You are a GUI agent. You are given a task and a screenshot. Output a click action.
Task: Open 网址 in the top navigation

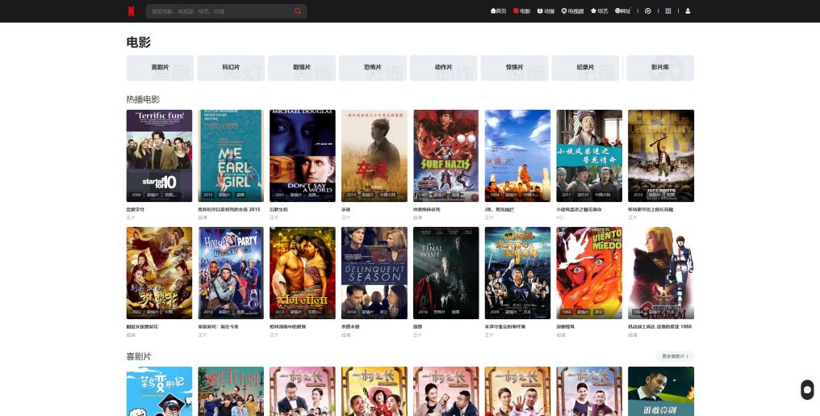pos(623,11)
